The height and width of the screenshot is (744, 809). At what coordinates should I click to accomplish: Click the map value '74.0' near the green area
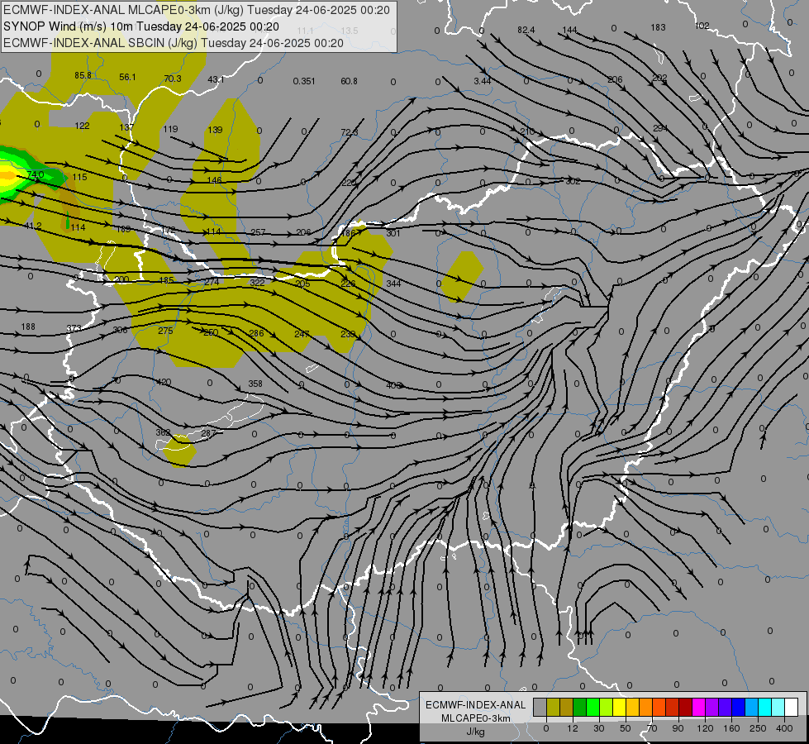[x=36, y=174]
